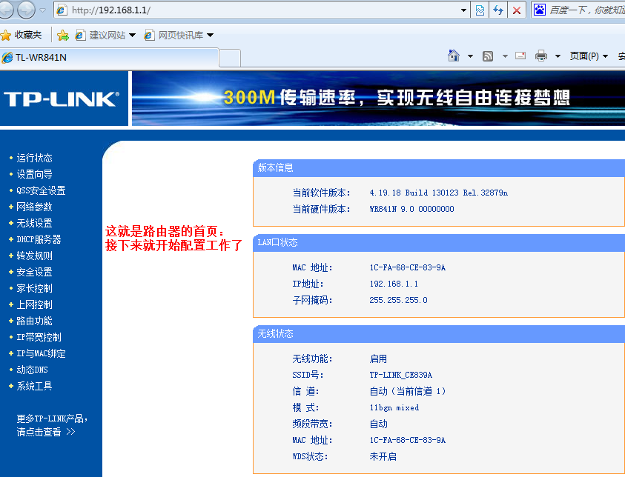Viewport: 625px width, 477px height.
Task: Open the 收藏夹 favorites button
Action: 22,35
